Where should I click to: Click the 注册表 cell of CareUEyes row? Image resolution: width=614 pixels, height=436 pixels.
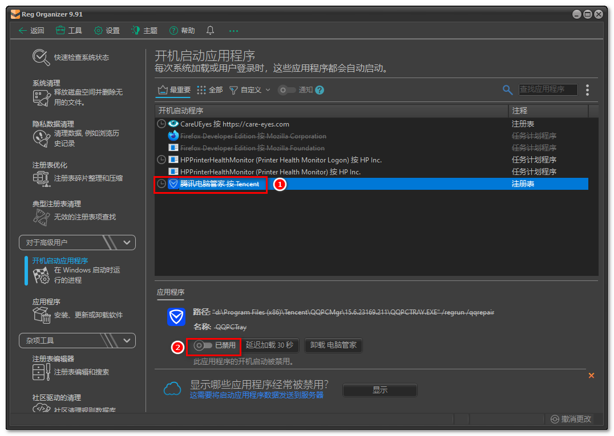[x=523, y=124]
